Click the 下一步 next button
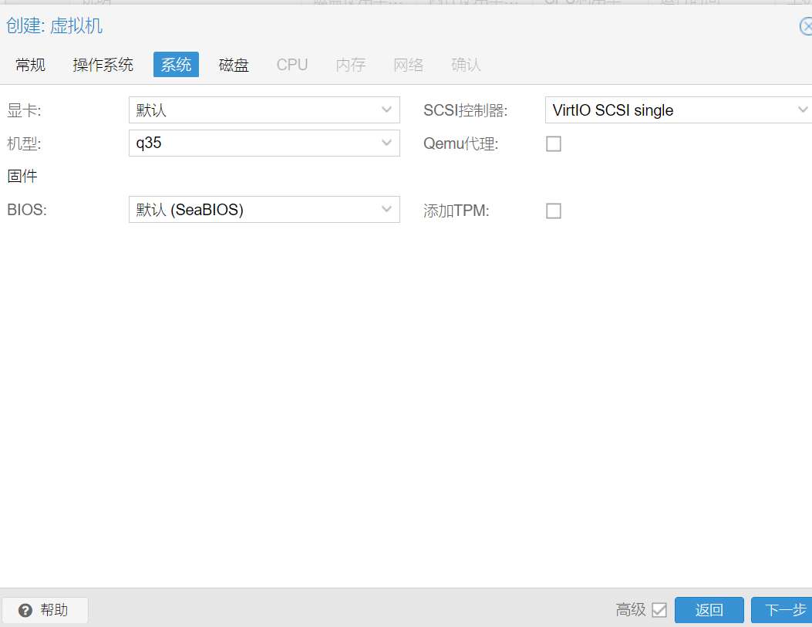The height and width of the screenshot is (627, 812). pos(783,610)
